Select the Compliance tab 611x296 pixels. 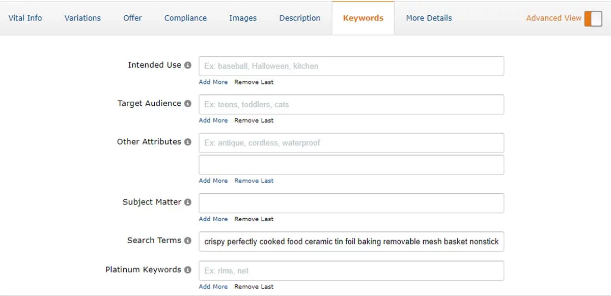(x=185, y=17)
